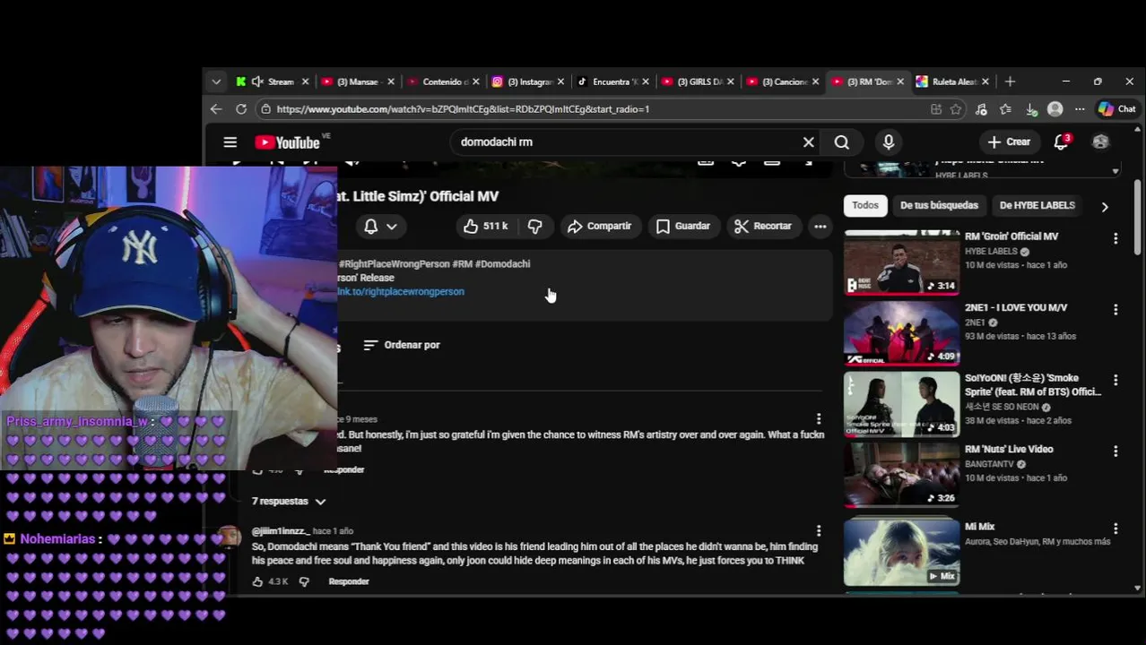Viewport: 1146px width, 645px height.
Task: Reply to the jiiim1innzz comment
Action: tap(349, 581)
